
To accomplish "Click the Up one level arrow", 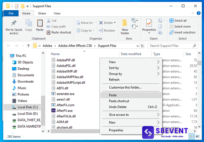I will point(29,46).
